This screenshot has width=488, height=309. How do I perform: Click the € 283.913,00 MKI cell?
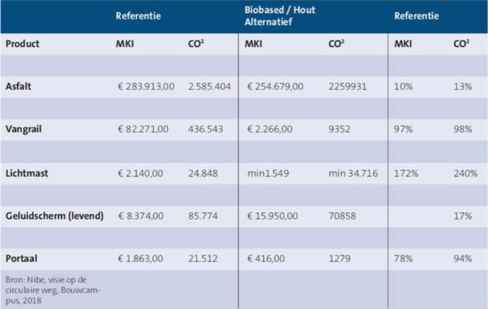[146, 86]
